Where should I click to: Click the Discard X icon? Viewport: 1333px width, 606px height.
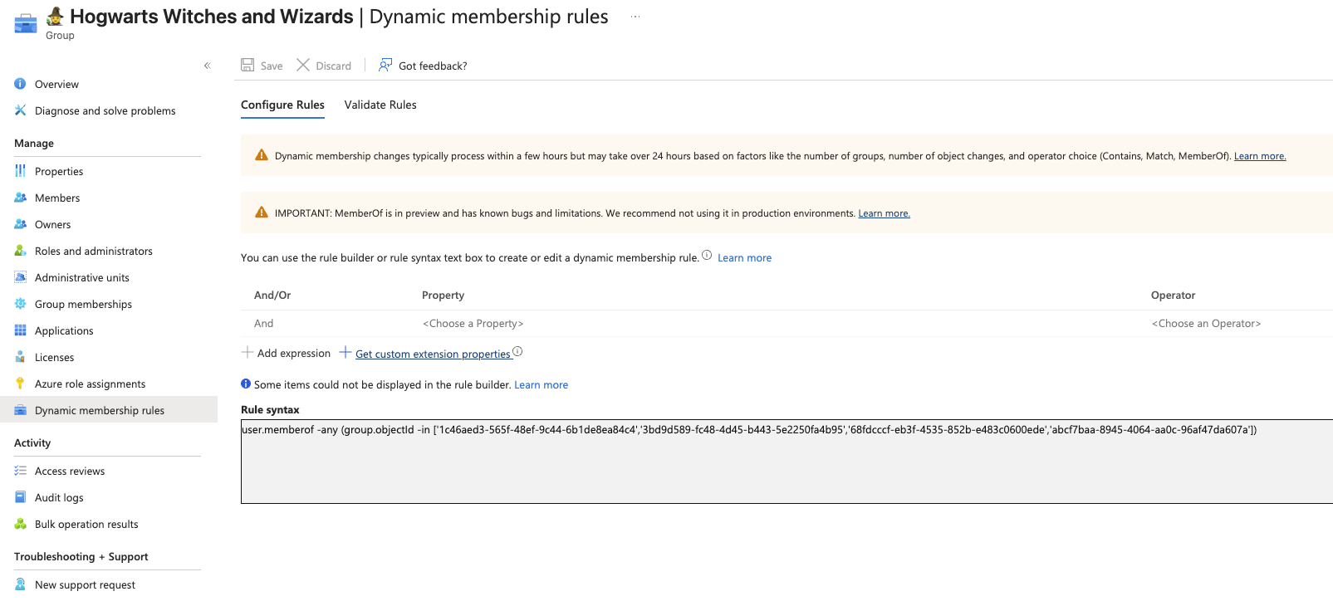pos(303,65)
